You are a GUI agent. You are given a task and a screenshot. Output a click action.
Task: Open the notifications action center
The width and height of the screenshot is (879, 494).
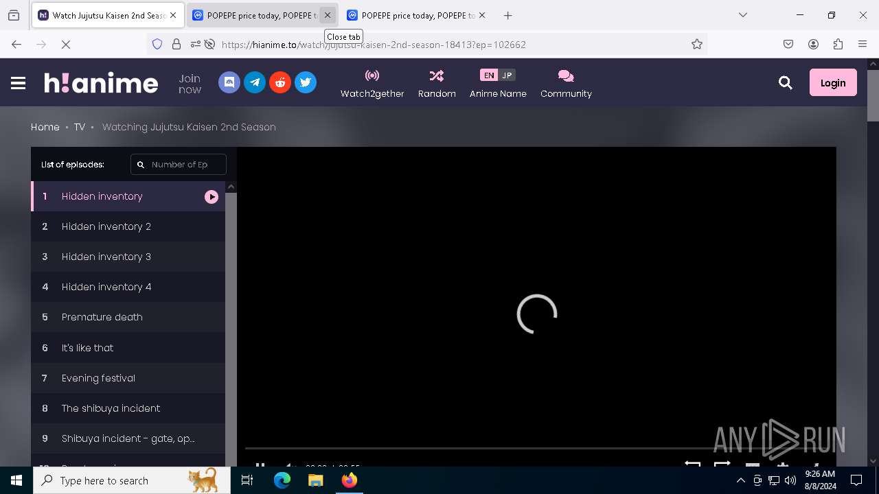856,480
